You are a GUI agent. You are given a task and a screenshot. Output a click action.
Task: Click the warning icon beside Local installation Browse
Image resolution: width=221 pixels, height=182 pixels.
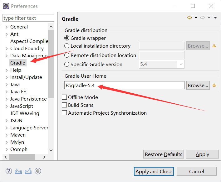click(214, 46)
